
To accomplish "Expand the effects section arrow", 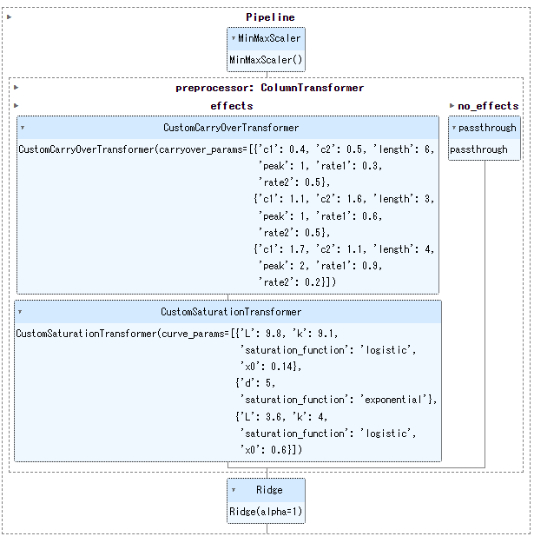I will [16, 106].
